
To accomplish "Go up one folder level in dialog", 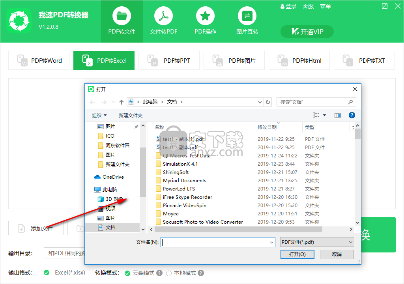I will coord(122,102).
